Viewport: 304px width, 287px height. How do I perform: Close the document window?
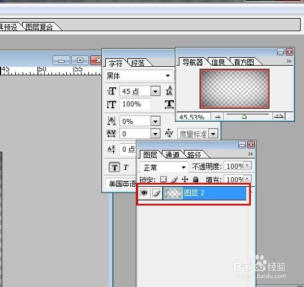point(96,61)
